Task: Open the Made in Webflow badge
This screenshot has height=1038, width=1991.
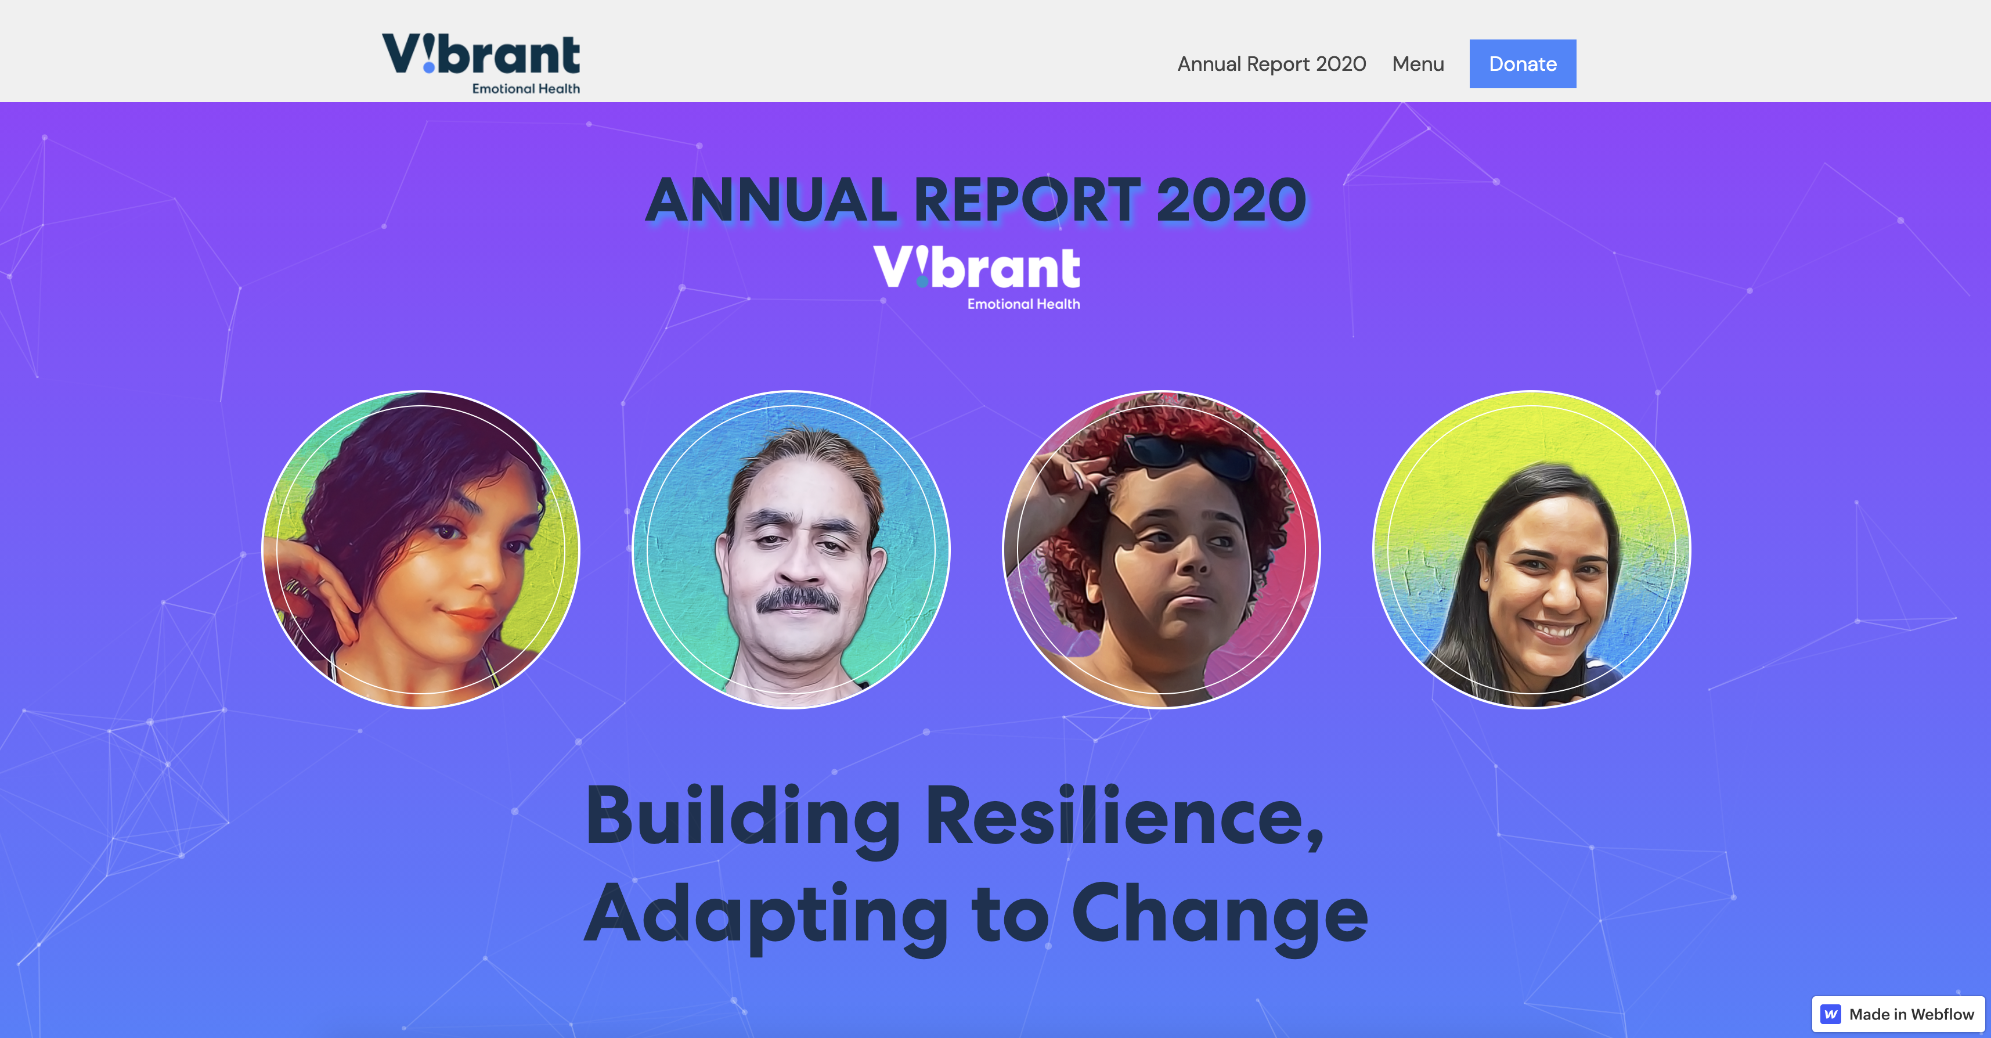Action: pos(1899,1014)
